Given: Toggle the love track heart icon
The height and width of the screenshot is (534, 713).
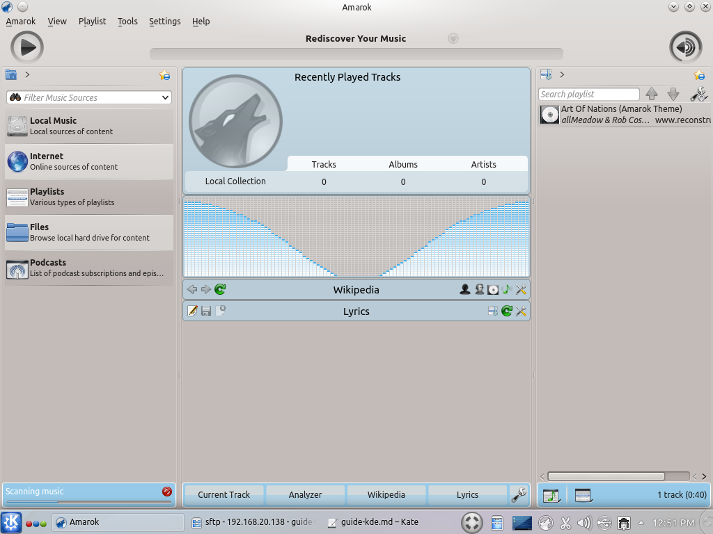Looking at the screenshot, I should pyautogui.click(x=453, y=38).
